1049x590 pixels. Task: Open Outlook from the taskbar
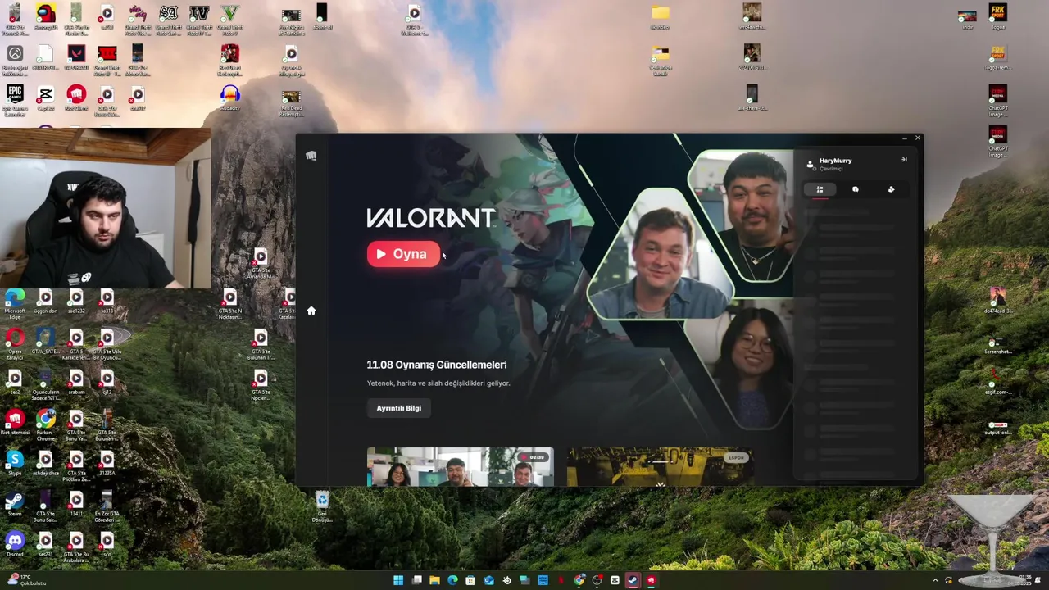(488, 580)
